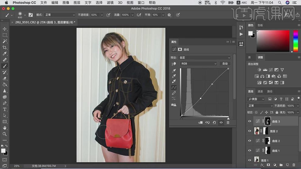Open the 平滑 10% dropdown arrow
Viewport: 301px width, 169px height.
point(163,15)
